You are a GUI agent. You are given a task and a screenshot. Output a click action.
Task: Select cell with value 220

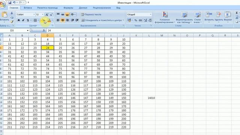pyautogui.click(x=124, y=127)
